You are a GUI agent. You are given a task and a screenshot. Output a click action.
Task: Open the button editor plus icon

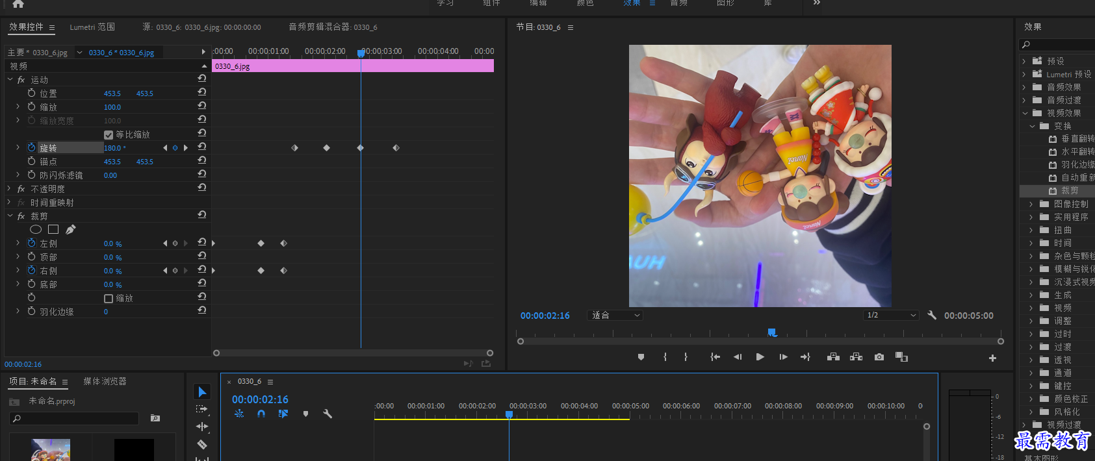992,358
